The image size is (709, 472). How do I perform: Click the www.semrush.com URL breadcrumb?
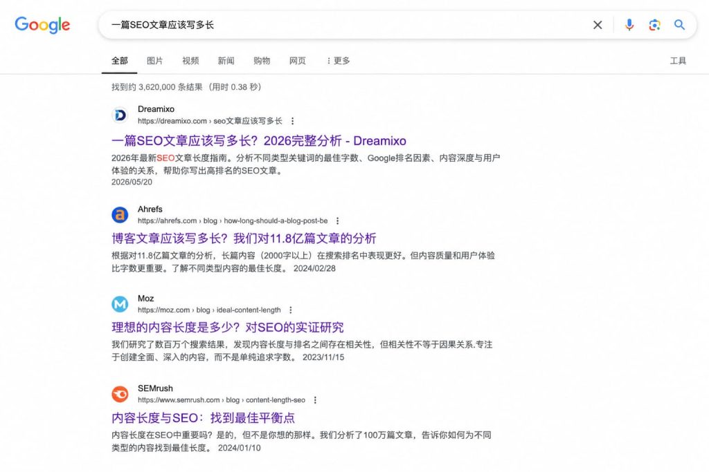[x=221, y=400]
